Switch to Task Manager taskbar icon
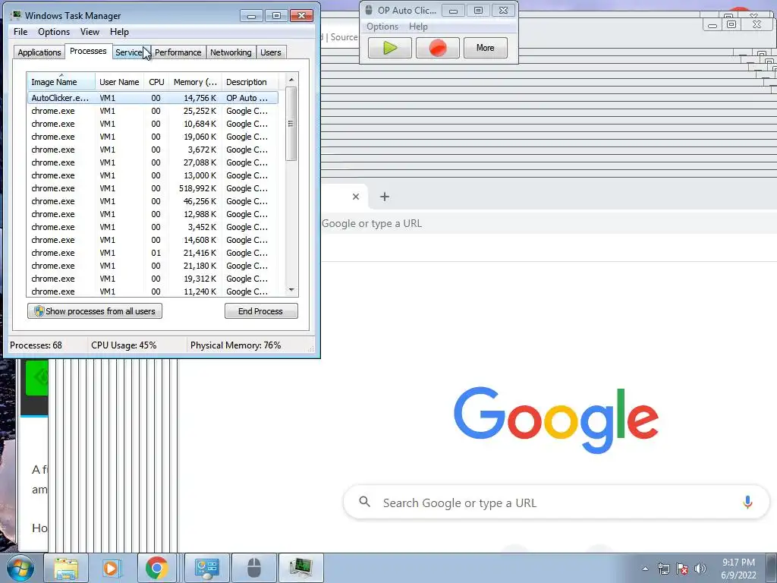777x583 pixels. 300,568
